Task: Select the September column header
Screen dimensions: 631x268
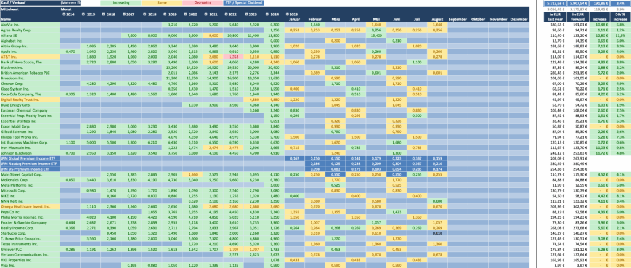Action: pyautogui.click(x=458, y=19)
